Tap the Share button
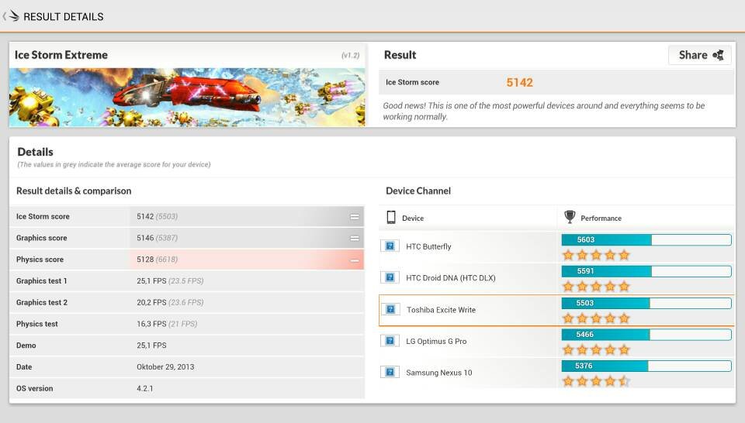This screenshot has width=745, height=423. click(700, 55)
